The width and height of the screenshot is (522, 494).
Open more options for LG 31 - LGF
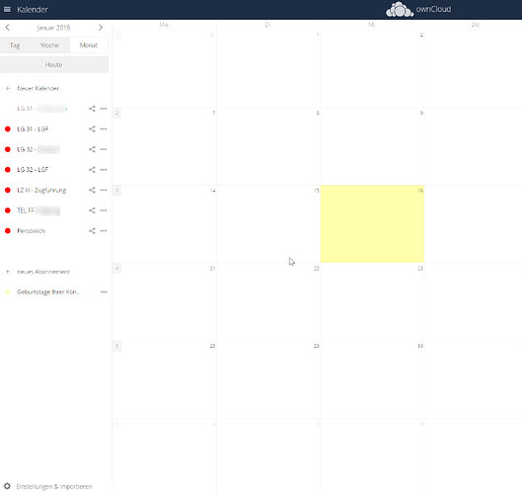104,129
